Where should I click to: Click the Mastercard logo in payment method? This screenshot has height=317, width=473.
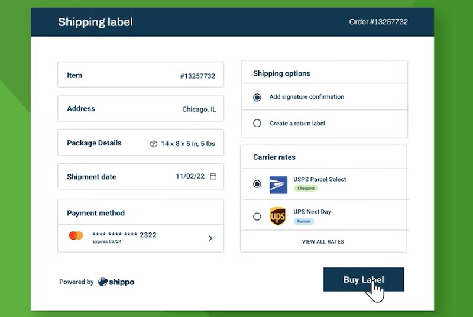point(76,235)
